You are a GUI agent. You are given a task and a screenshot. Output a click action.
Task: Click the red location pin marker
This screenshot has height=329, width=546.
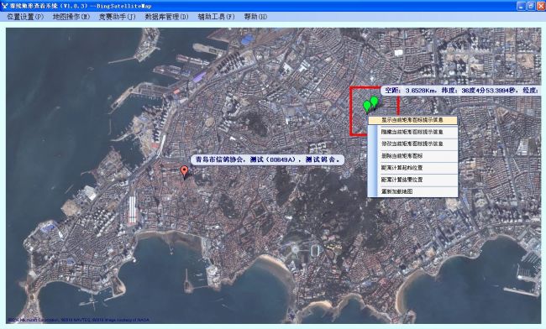coord(185,171)
